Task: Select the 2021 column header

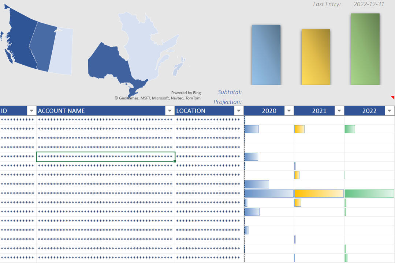Action: (x=318, y=111)
